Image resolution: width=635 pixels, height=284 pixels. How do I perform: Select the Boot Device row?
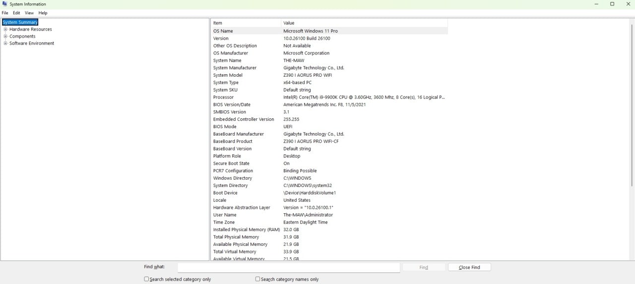[329, 193]
